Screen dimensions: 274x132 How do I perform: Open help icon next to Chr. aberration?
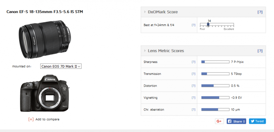pyautogui.click(x=194, y=110)
